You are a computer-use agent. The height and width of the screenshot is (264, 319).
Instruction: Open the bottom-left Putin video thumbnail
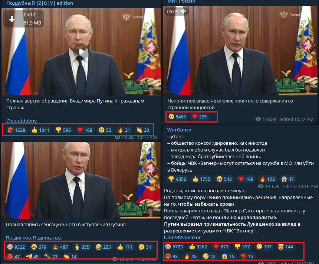pos(81,180)
